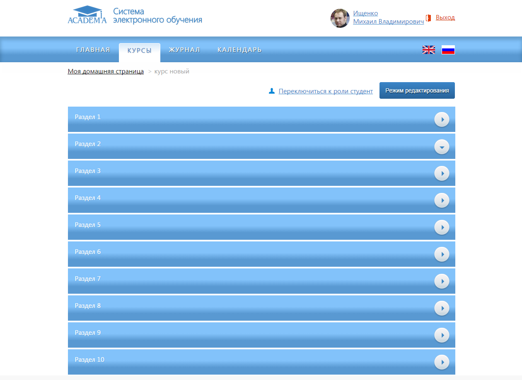Open Моя домашняя страница breadcrumb link
Screen dimensions: 522x380
pos(106,71)
